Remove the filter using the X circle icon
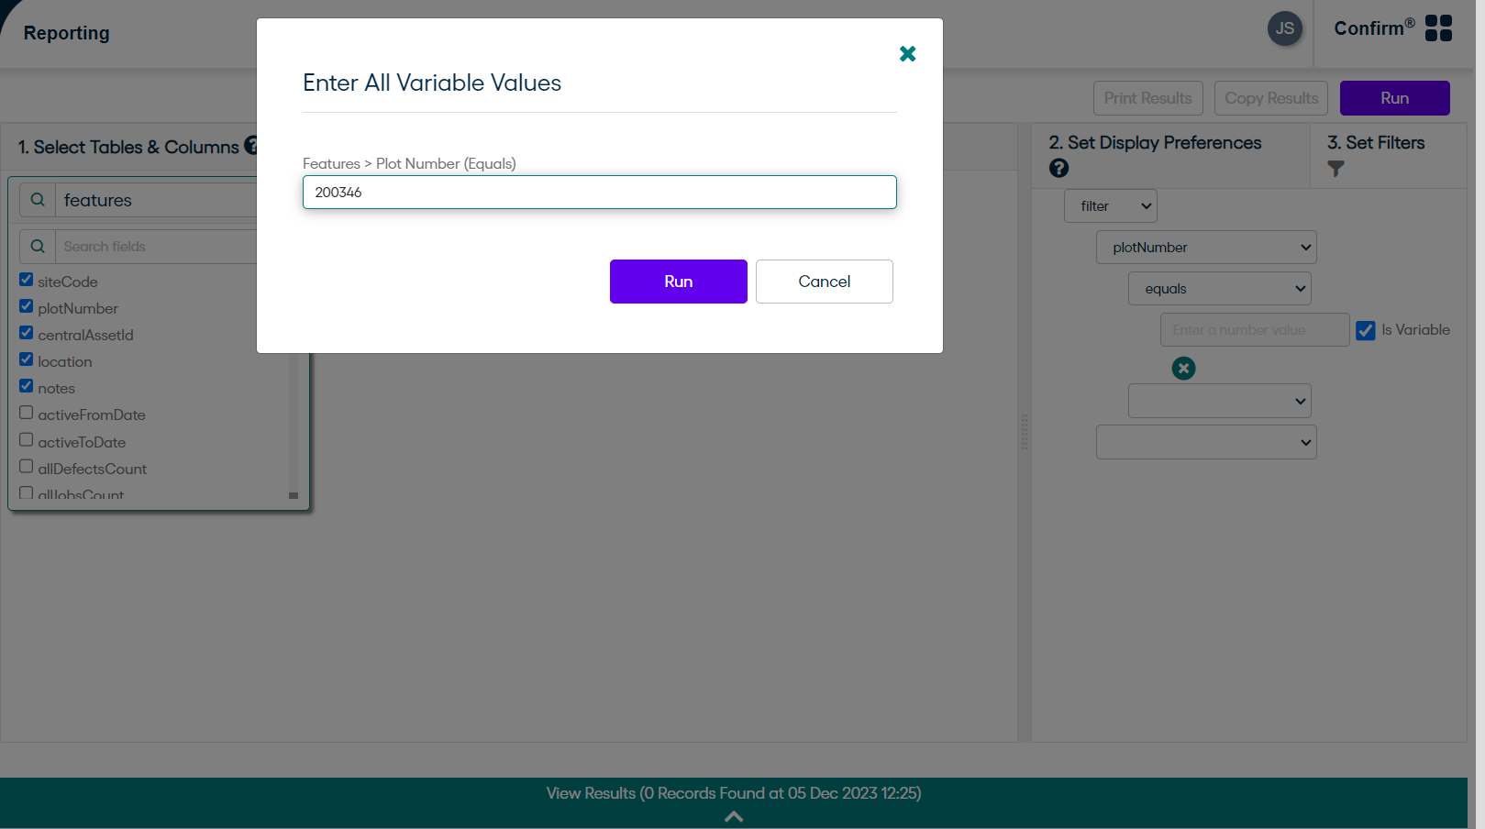 [1183, 368]
